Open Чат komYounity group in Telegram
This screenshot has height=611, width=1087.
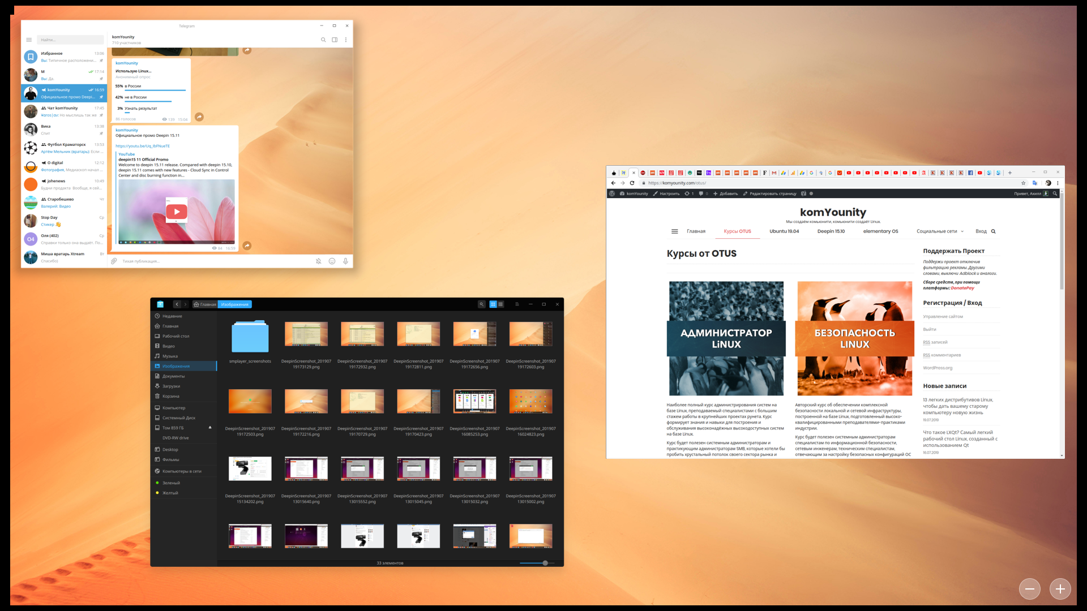[64, 111]
